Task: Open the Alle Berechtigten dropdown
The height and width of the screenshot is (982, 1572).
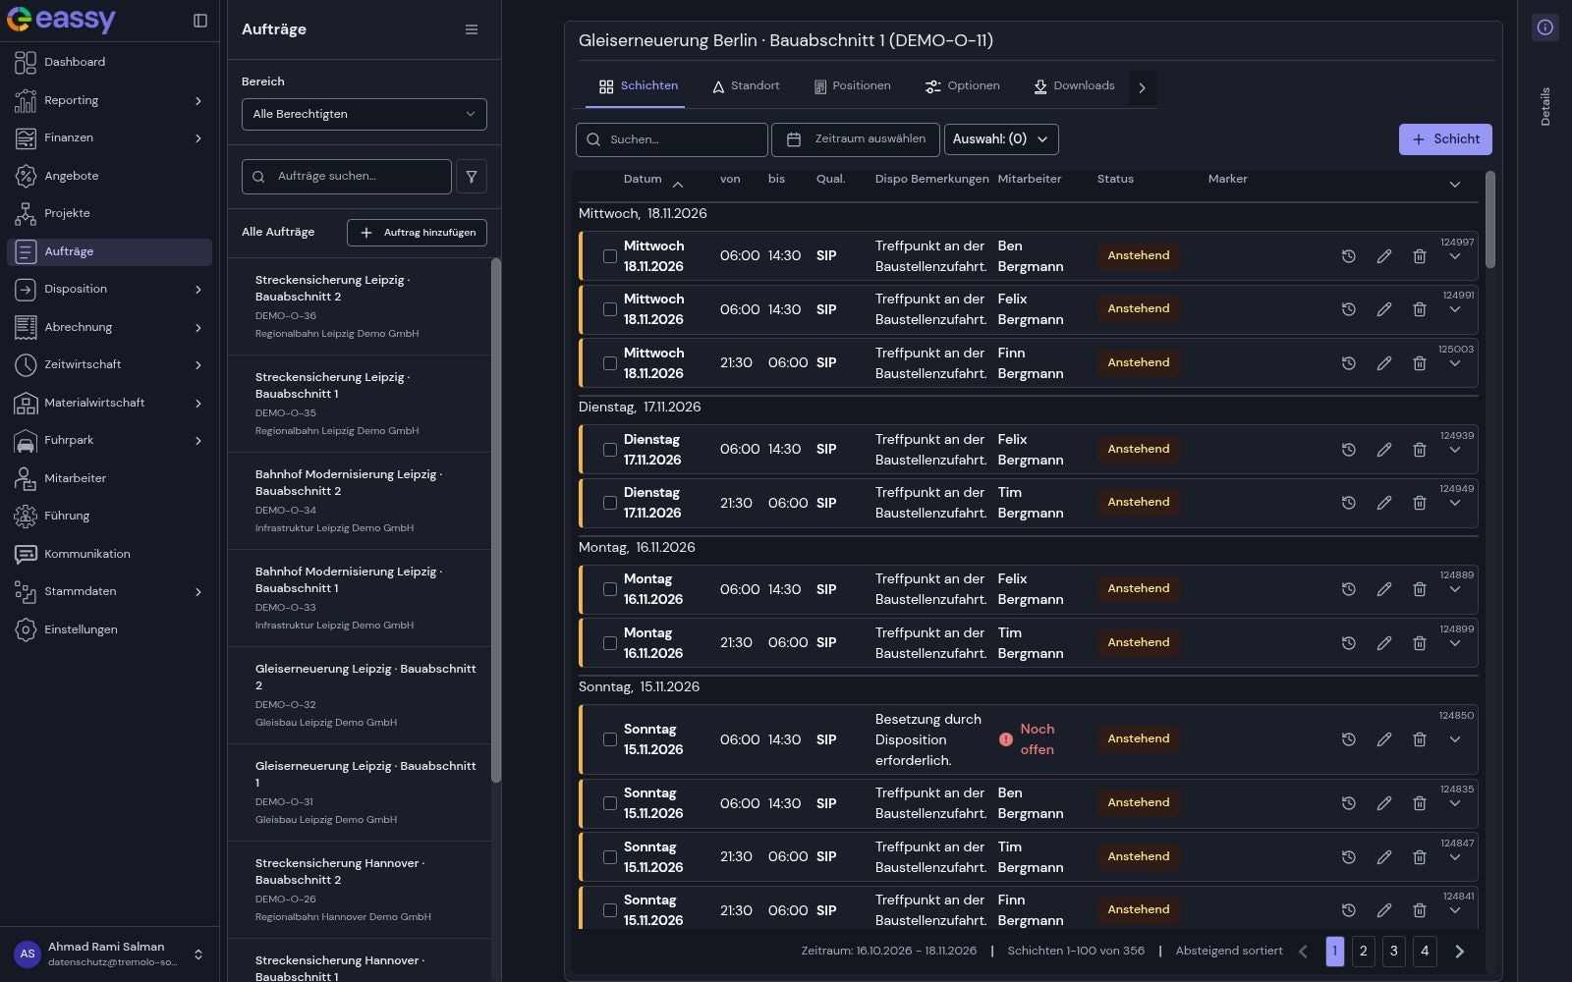Action: [x=365, y=114]
